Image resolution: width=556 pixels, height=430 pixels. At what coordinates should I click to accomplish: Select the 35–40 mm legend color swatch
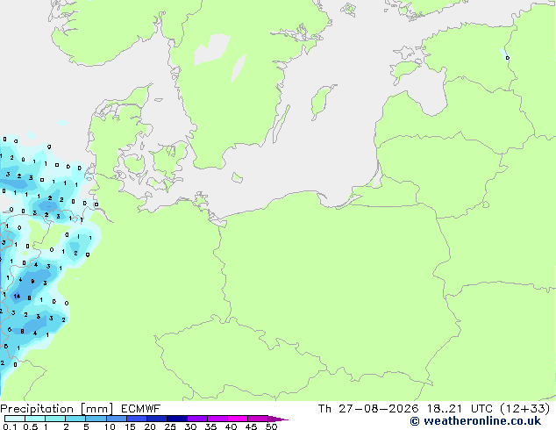(217, 419)
